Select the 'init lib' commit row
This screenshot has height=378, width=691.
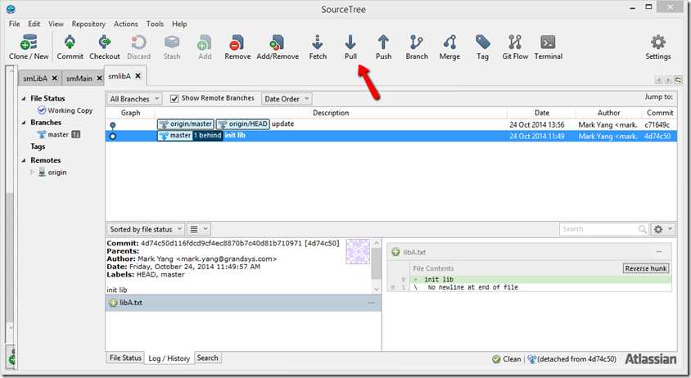coord(391,136)
